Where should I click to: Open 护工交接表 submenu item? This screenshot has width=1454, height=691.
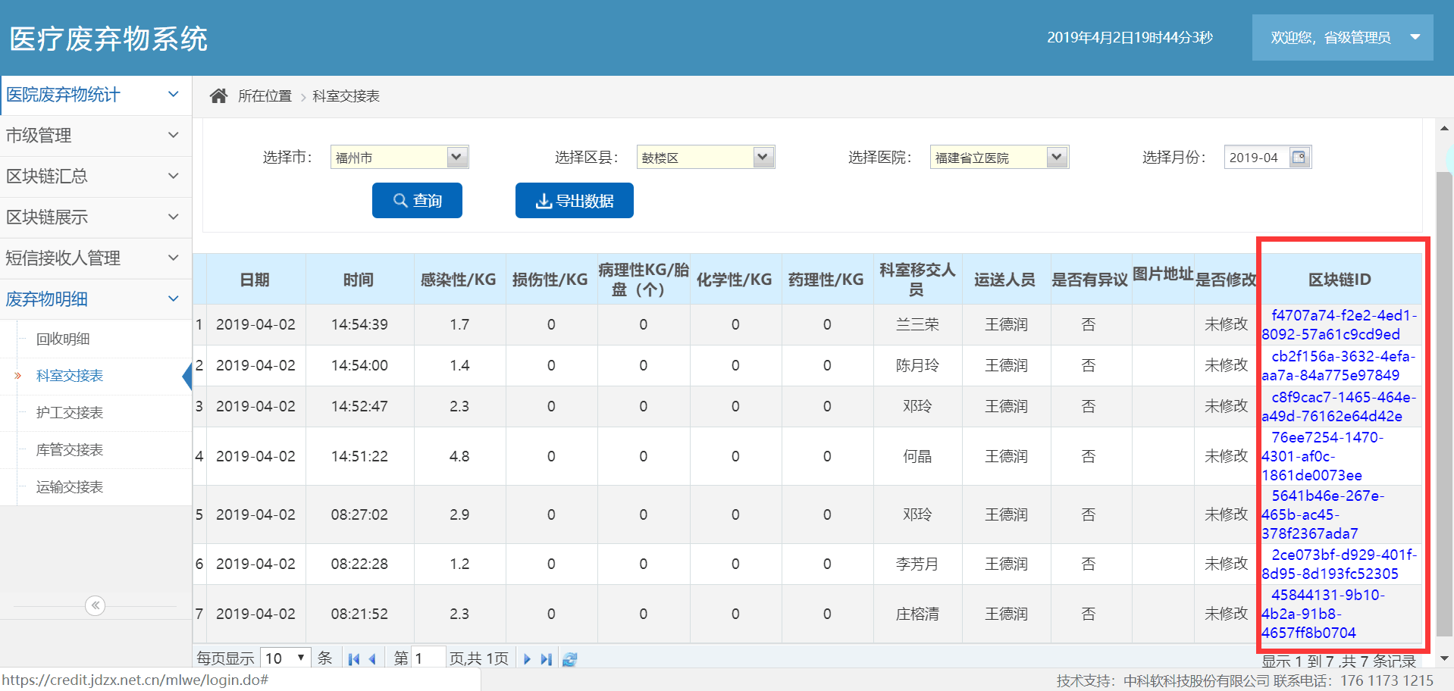(70, 413)
